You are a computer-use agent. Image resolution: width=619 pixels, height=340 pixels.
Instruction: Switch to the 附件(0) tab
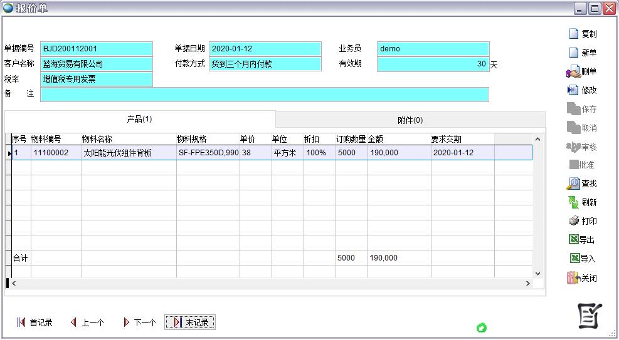point(410,120)
